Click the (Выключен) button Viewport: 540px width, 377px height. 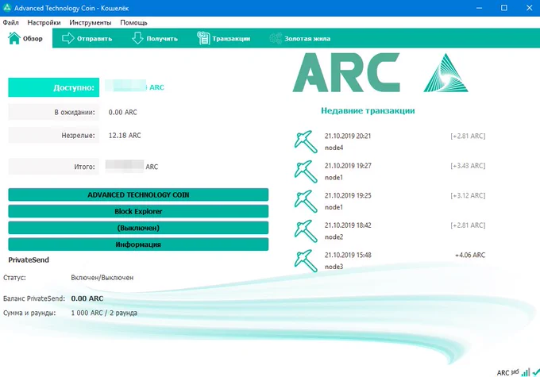(138, 228)
